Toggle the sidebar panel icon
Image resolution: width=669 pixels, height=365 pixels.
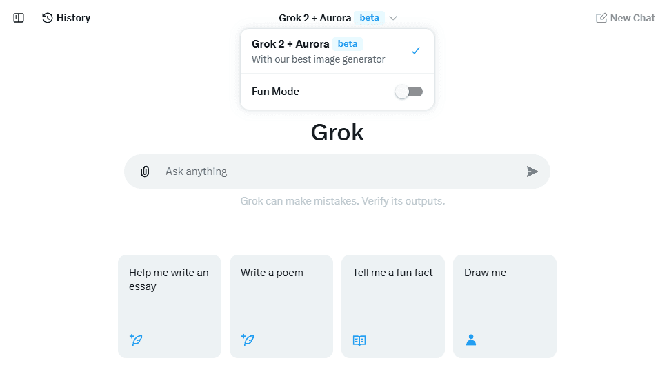pyautogui.click(x=19, y=18)
